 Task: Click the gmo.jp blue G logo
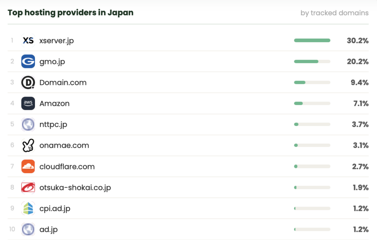coord(28,61)
